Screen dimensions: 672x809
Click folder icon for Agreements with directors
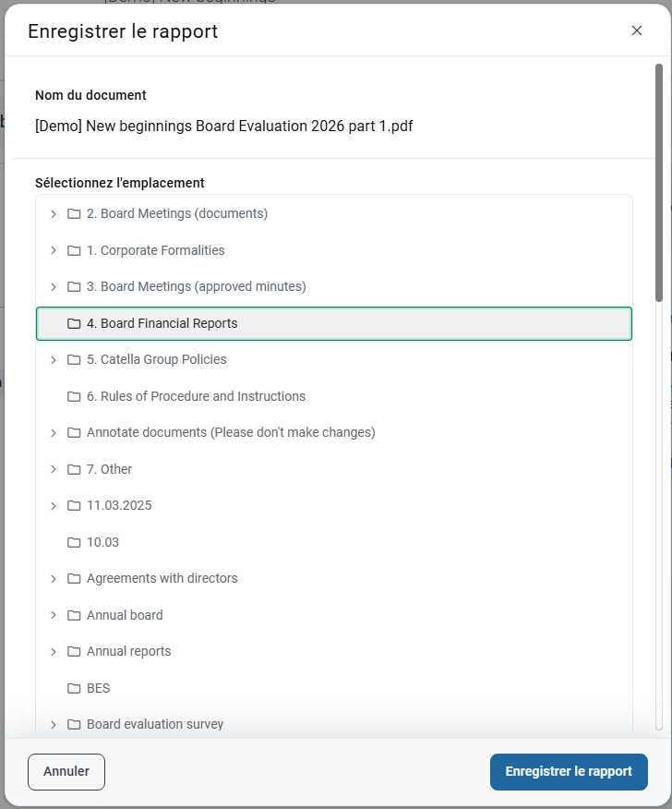[74, 579]
